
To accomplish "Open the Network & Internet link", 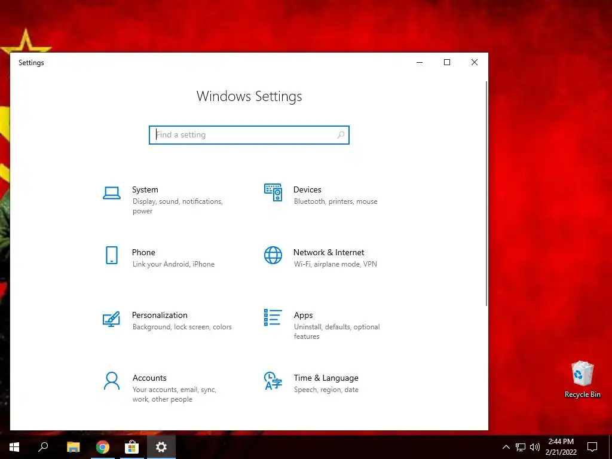I will [x=329, y=253].
